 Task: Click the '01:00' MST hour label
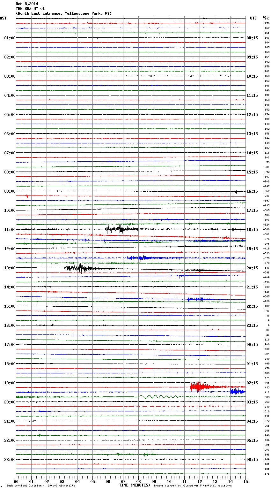coord(10,38)
